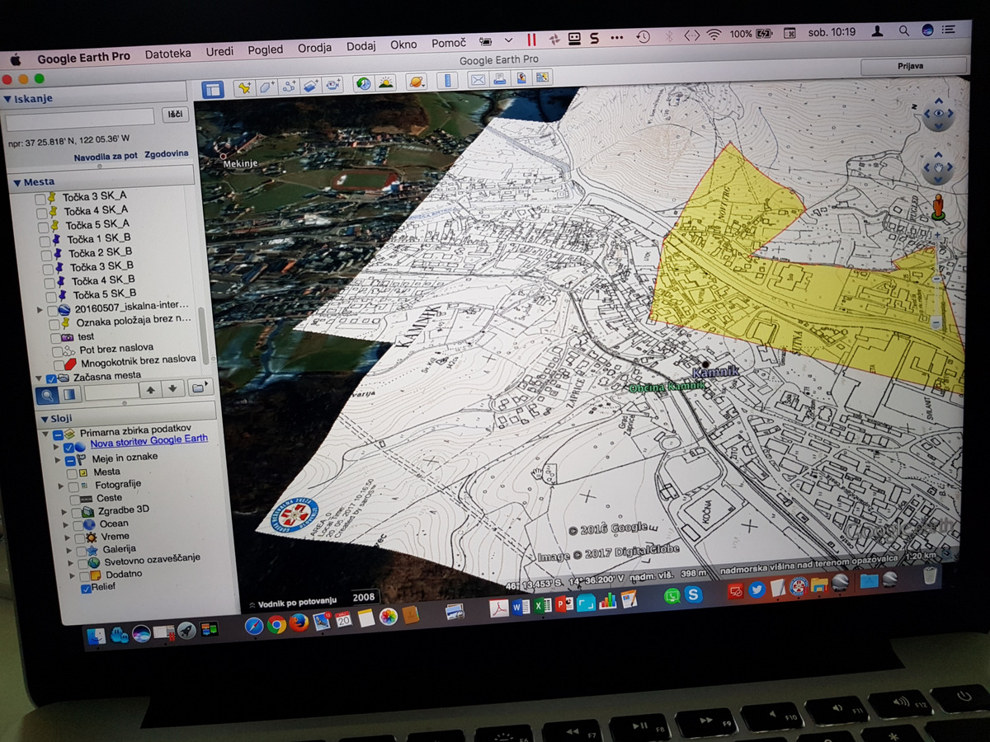This screenshot has width=990, height=742.
Task: Click the Email envelope toolbar icon
Action: [477, 80]
